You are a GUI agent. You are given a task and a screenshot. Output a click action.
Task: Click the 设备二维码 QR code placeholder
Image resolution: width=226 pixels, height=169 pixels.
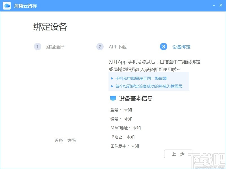[66, 140]
